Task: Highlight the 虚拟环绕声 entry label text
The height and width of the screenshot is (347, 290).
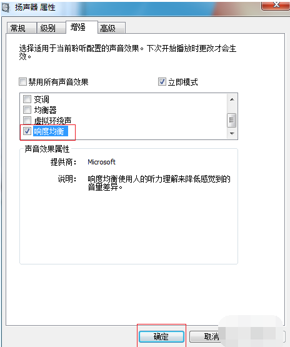Action: coord(52,121)
